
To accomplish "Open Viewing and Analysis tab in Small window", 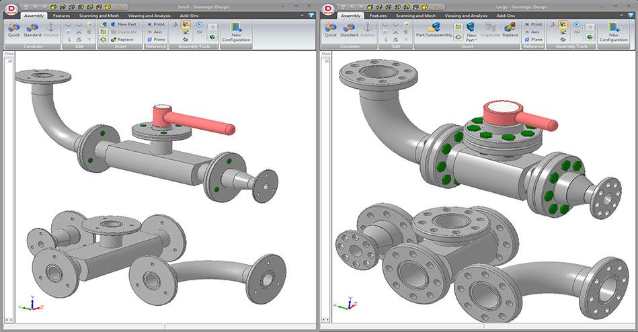I will click(149, 15).
